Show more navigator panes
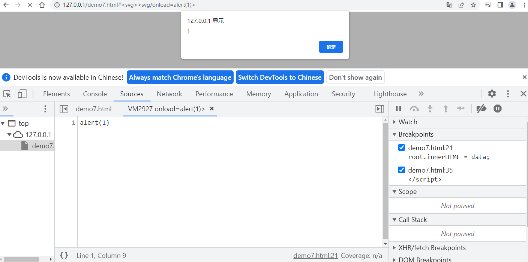Image resolution: width=528 pixels, height=262 pixels. click(x=5, y=109)
